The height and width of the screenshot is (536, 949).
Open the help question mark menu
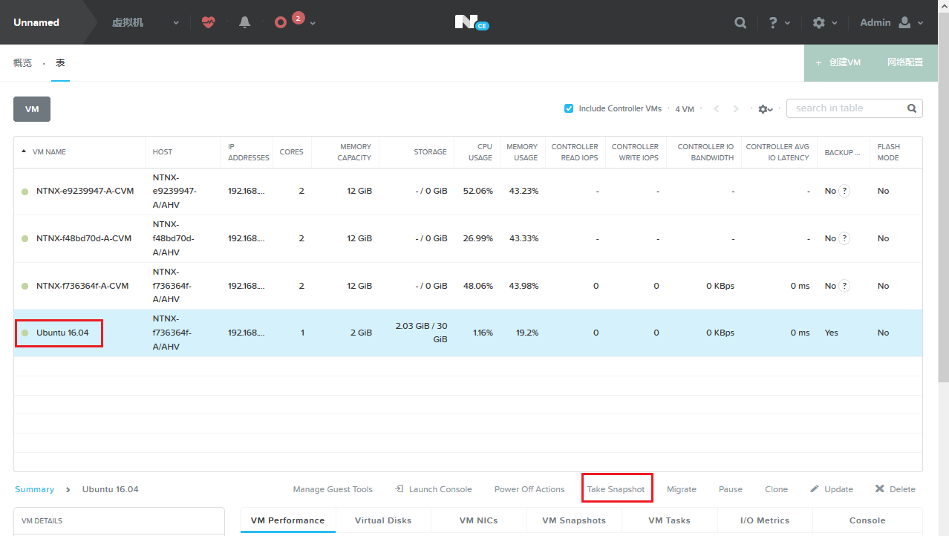tap(773, 22)
